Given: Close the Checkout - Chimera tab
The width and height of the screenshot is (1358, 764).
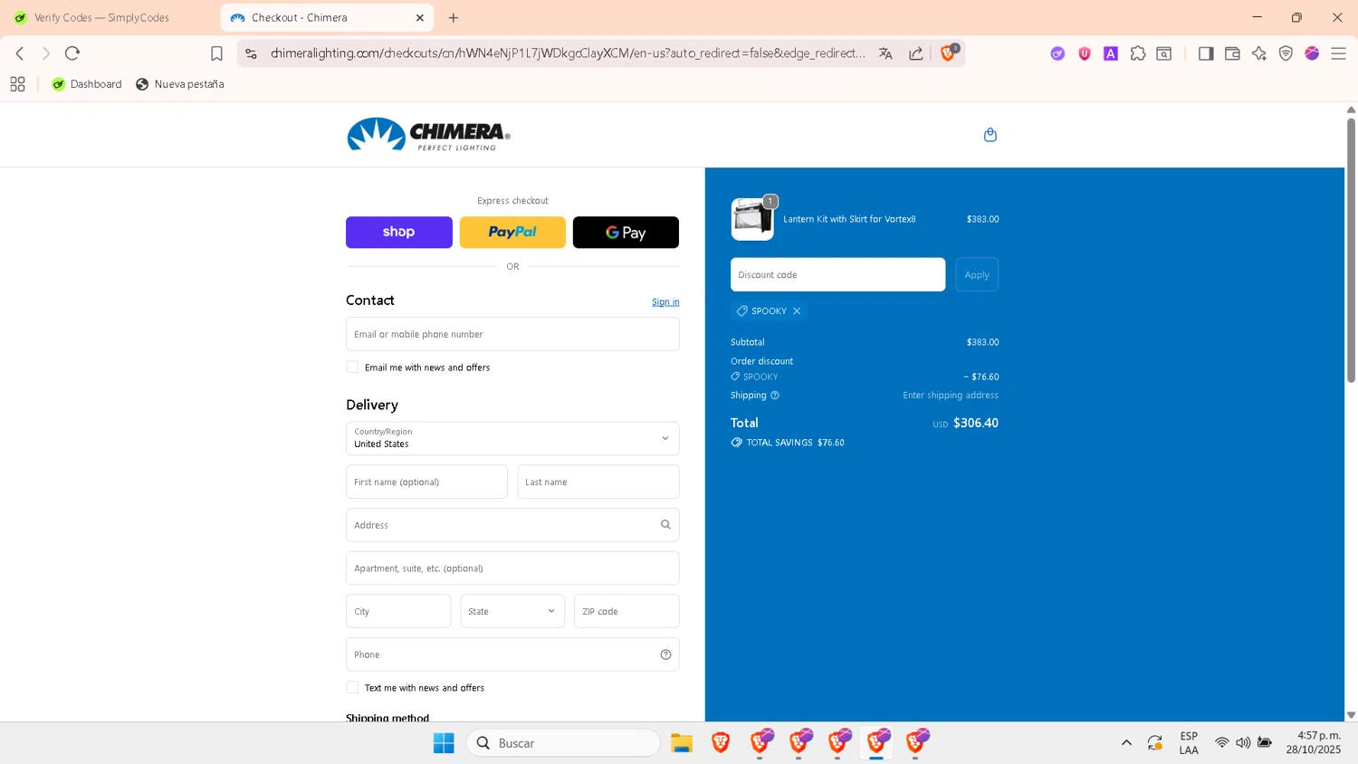Looking at the screenshot, I should 420,17.
